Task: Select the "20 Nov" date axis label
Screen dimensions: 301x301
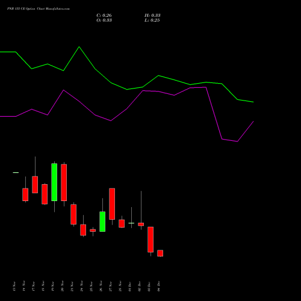Action: [x=63, y=286]
